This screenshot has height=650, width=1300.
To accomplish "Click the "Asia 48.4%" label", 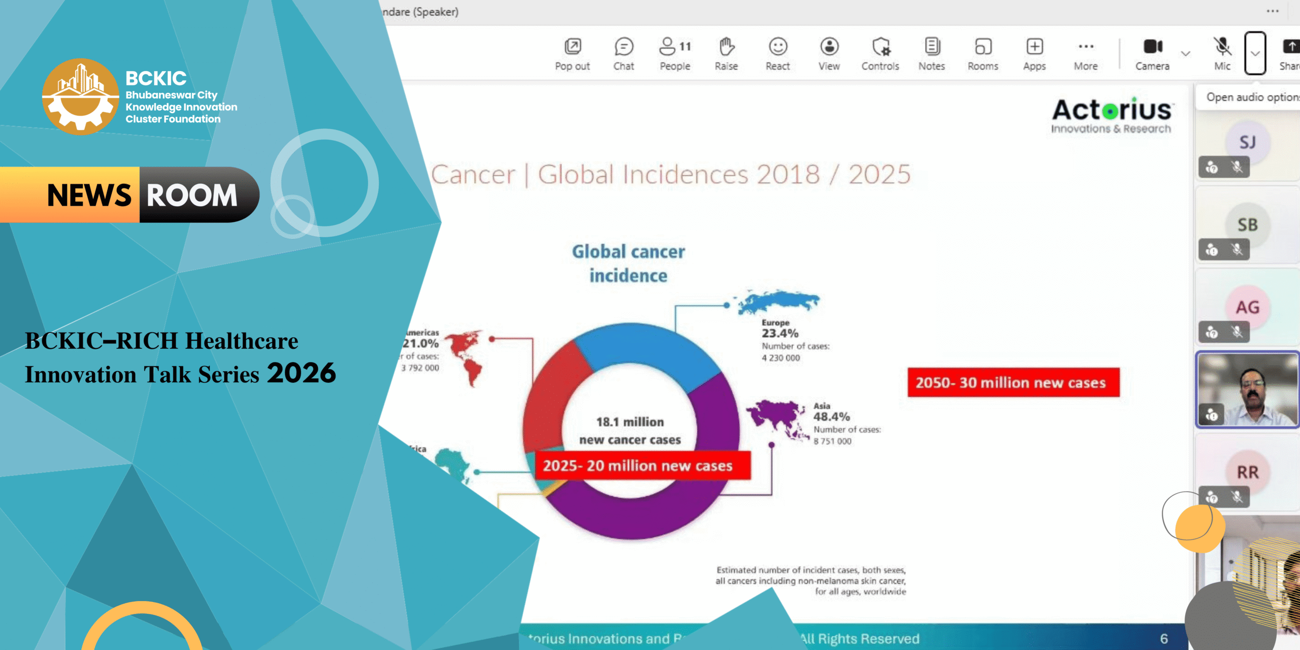I will tap(831, 412).
